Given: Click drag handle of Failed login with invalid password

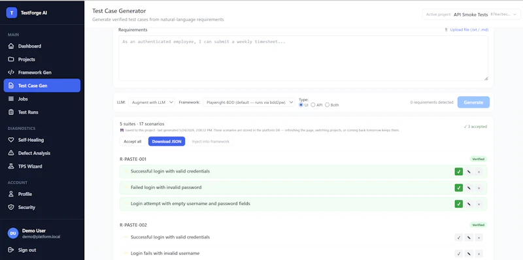Looking at the screenshot, I should 126,187.
